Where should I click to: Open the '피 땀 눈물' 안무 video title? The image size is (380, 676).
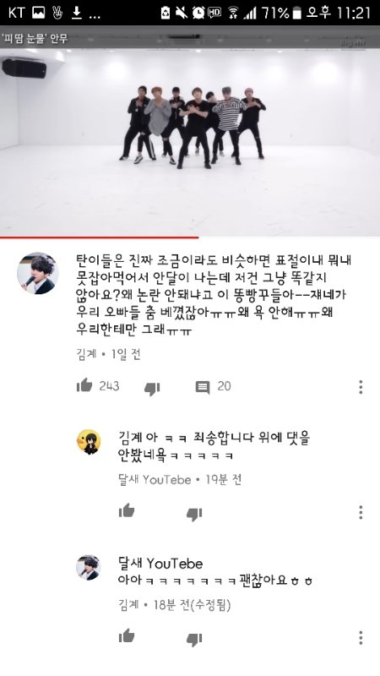[35, 39]
